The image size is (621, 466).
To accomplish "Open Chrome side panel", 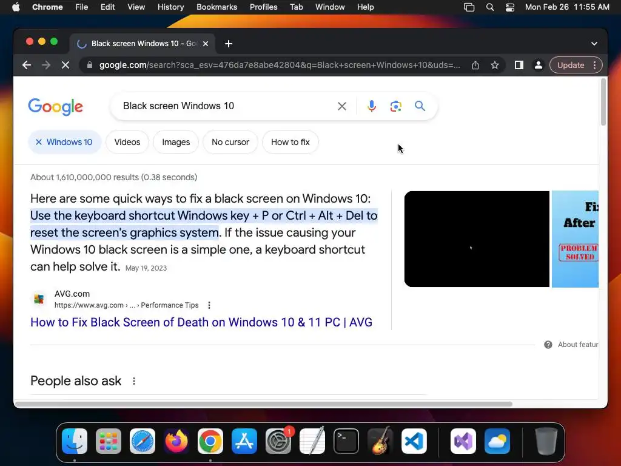I will point(519,65).
